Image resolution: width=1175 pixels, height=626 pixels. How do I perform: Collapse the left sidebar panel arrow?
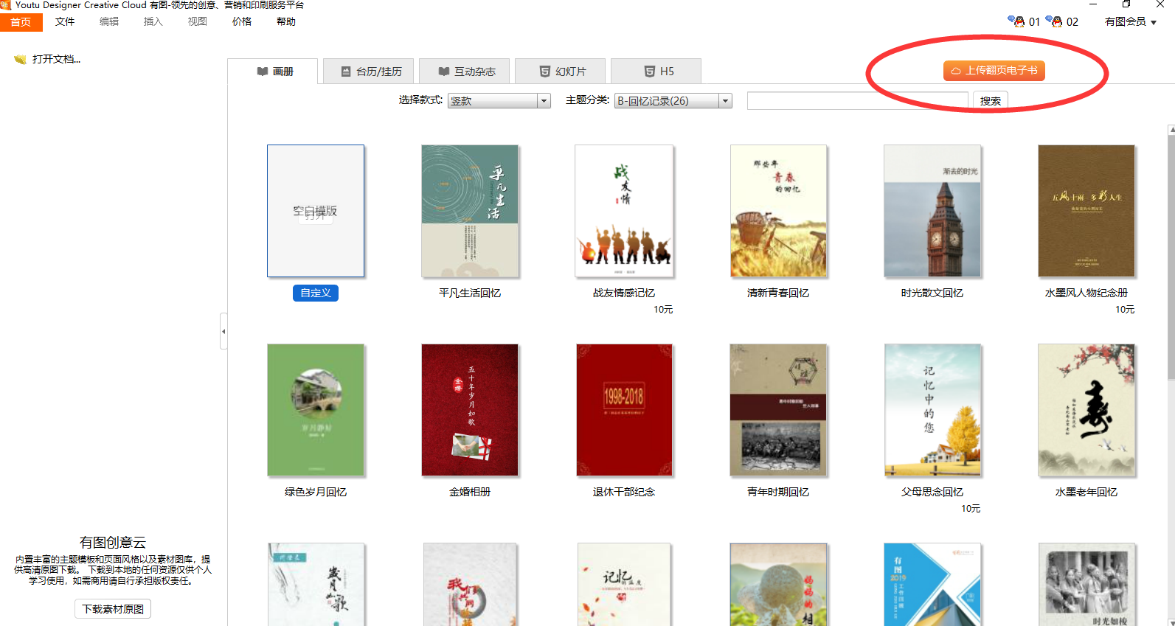(223, 331)
